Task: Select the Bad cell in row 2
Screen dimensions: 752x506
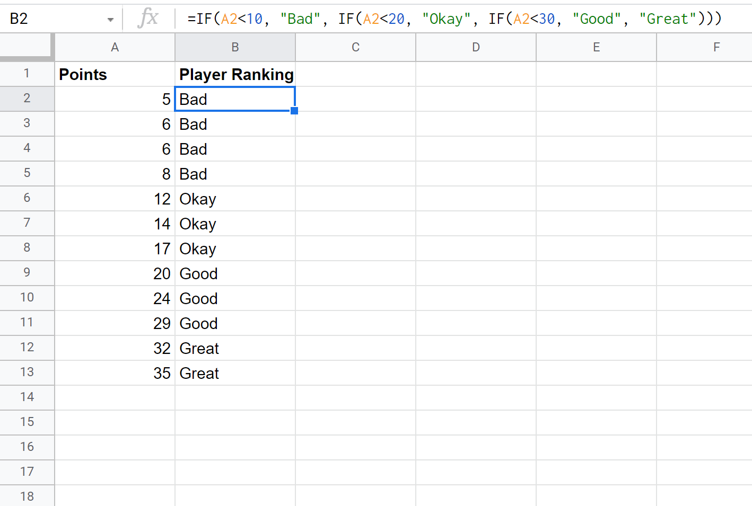Action: [235, 99]
